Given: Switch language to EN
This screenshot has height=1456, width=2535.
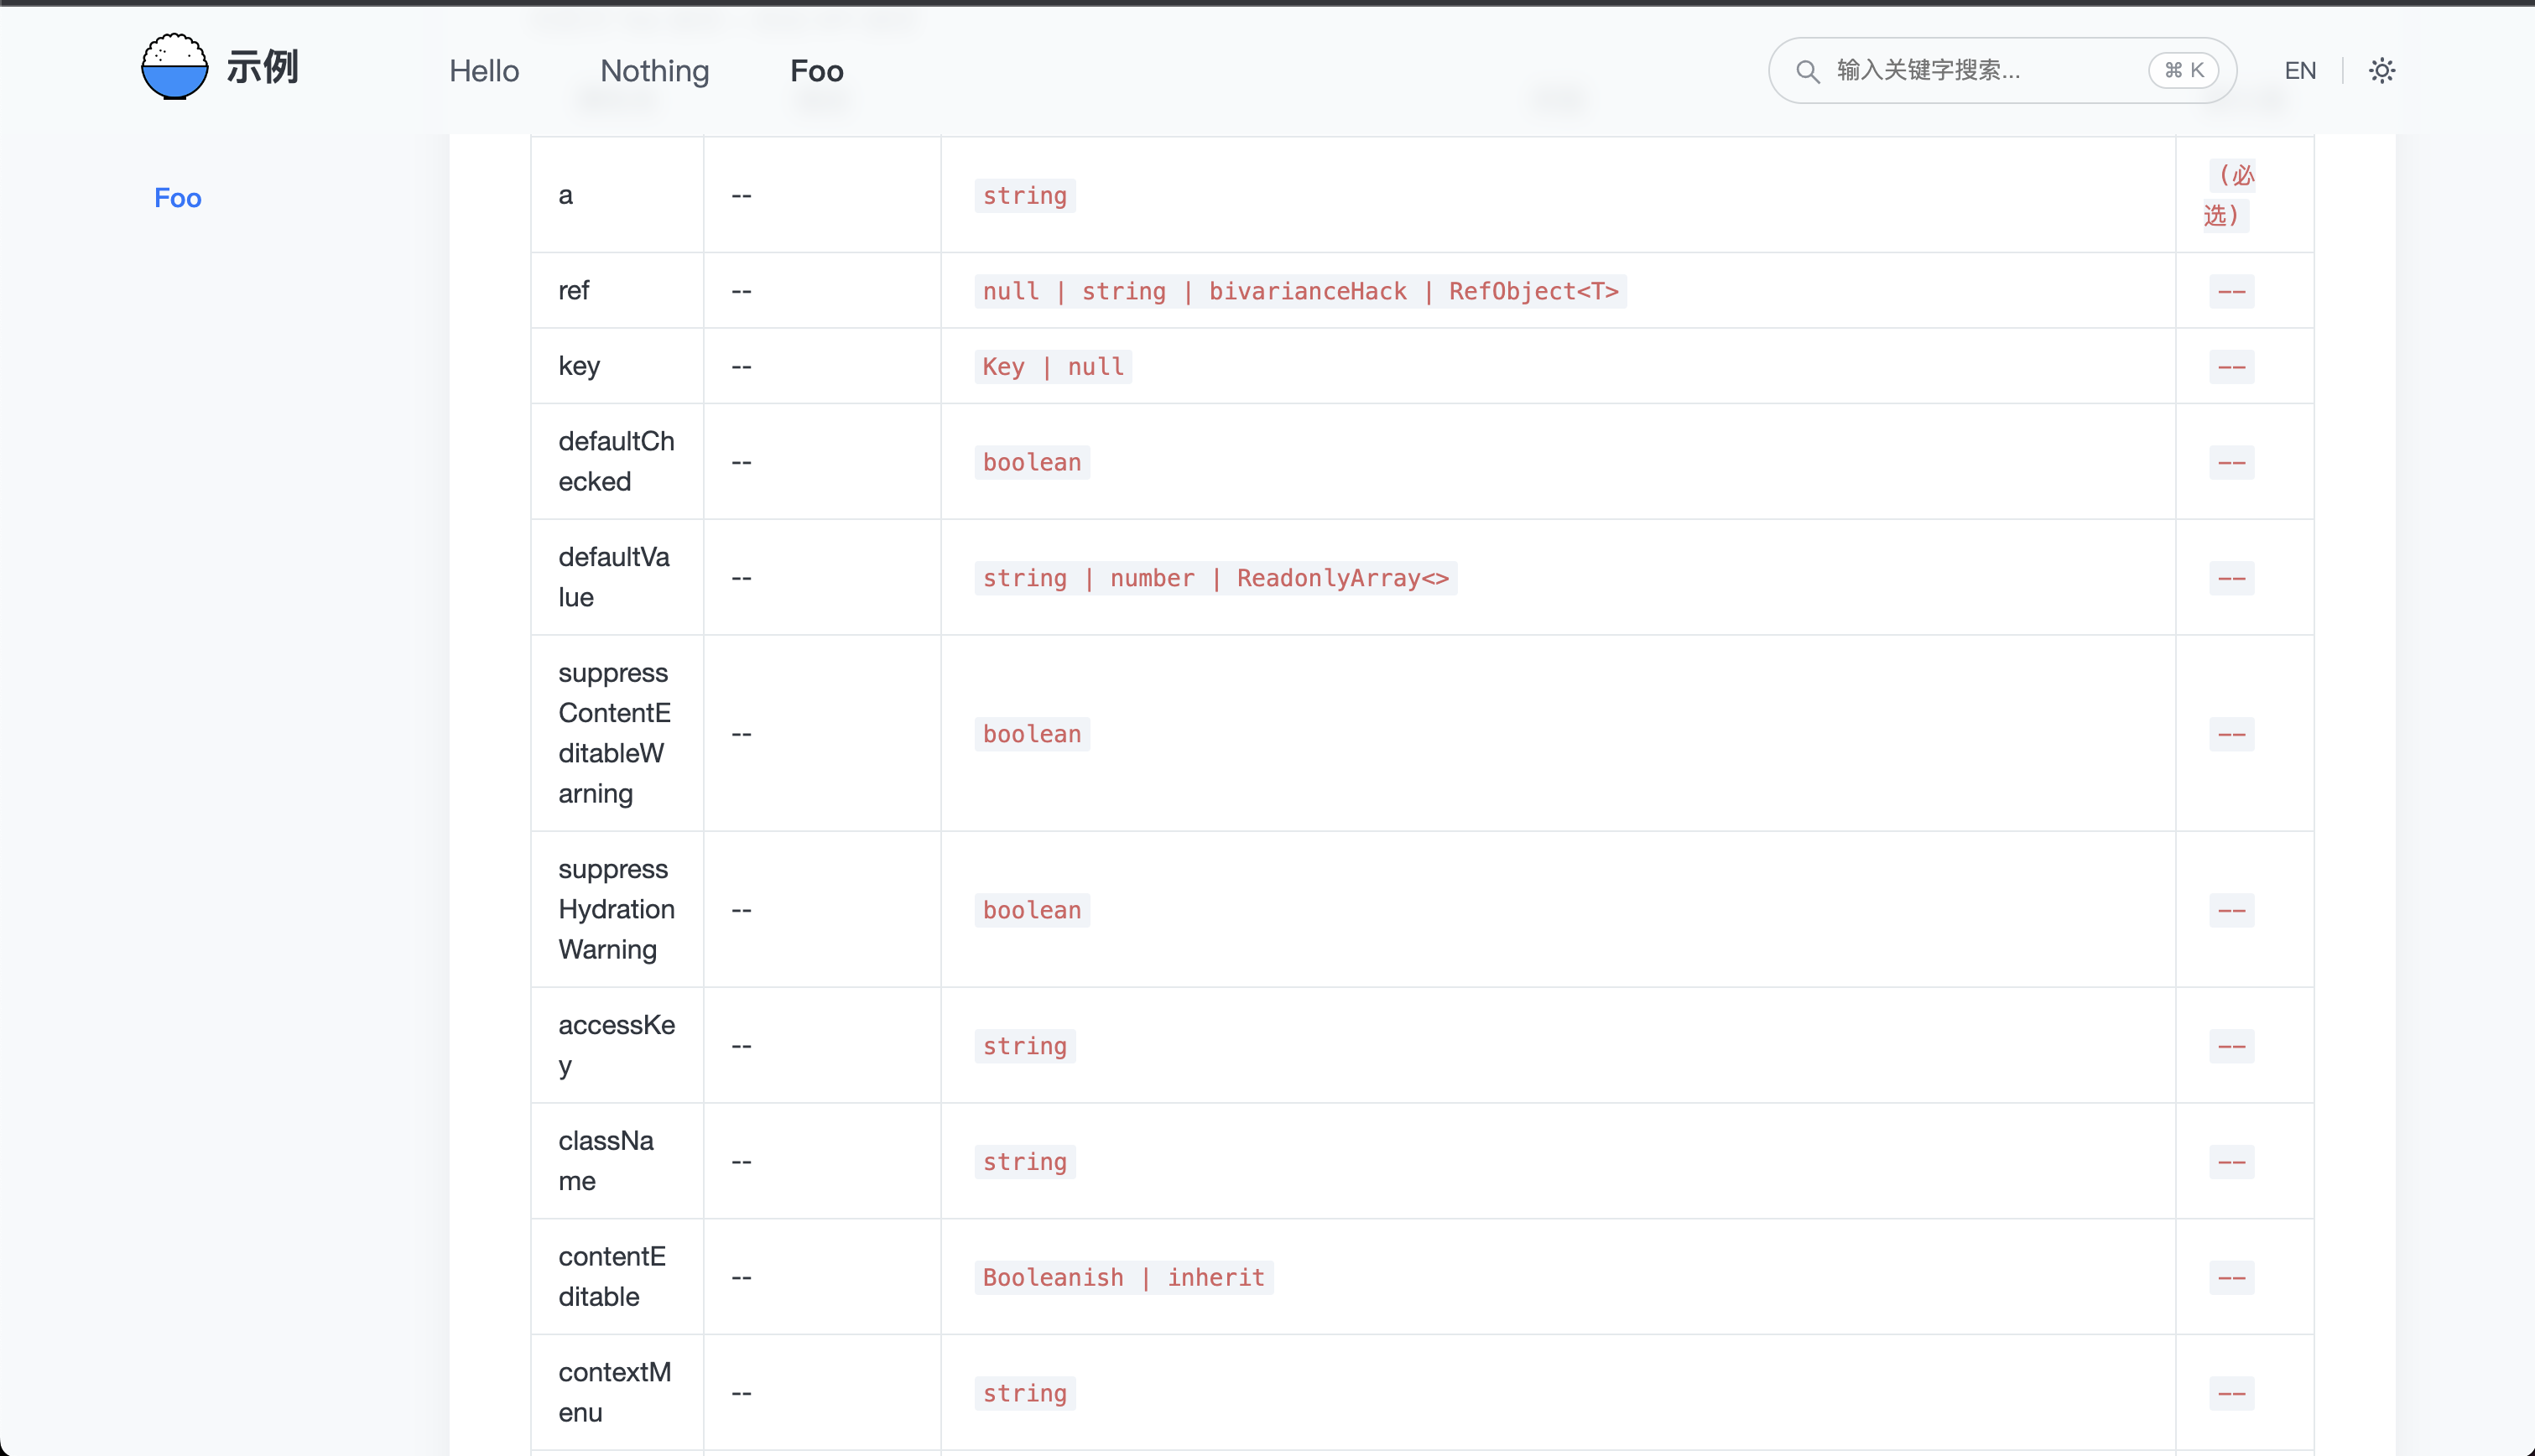Looking at the screenshot, I should 2300,71.
